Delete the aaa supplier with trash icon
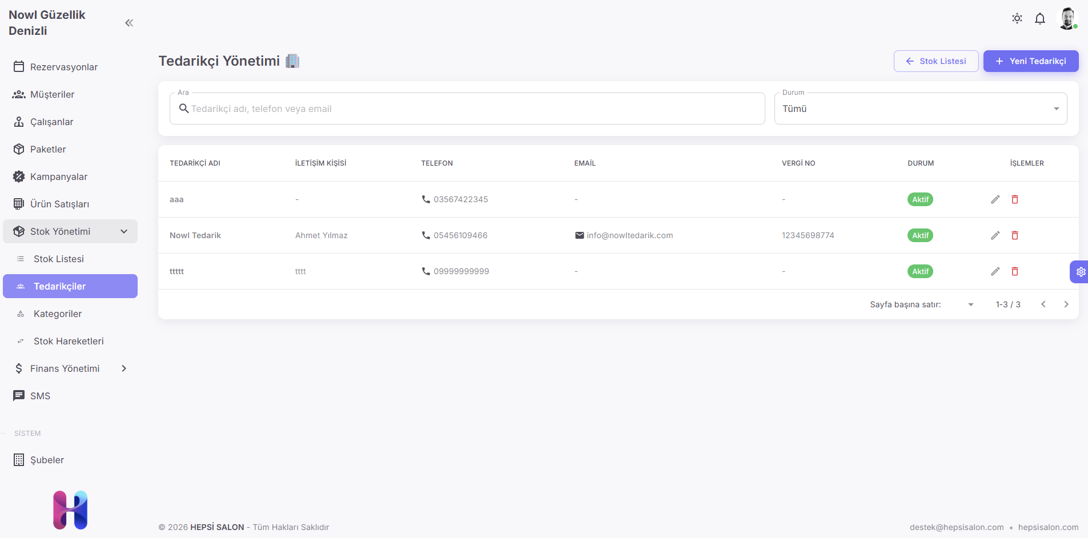The width and height of the screenshot is (1088, 538). pyautogui.click(x=1015, y=199)
